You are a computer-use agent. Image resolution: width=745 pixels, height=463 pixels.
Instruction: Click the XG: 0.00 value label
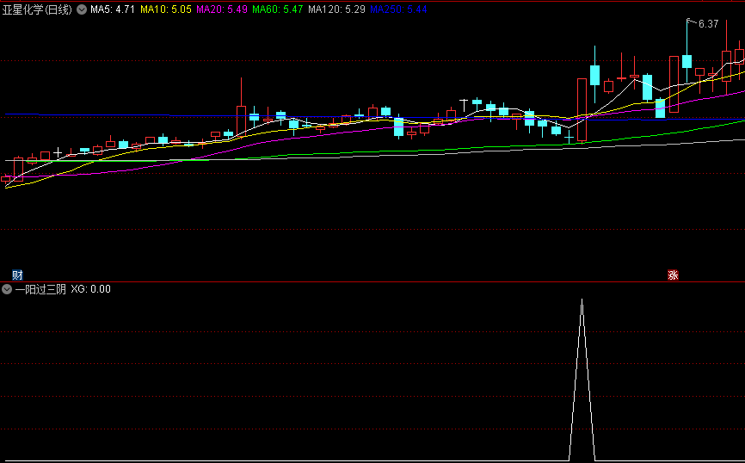point(91,289)
